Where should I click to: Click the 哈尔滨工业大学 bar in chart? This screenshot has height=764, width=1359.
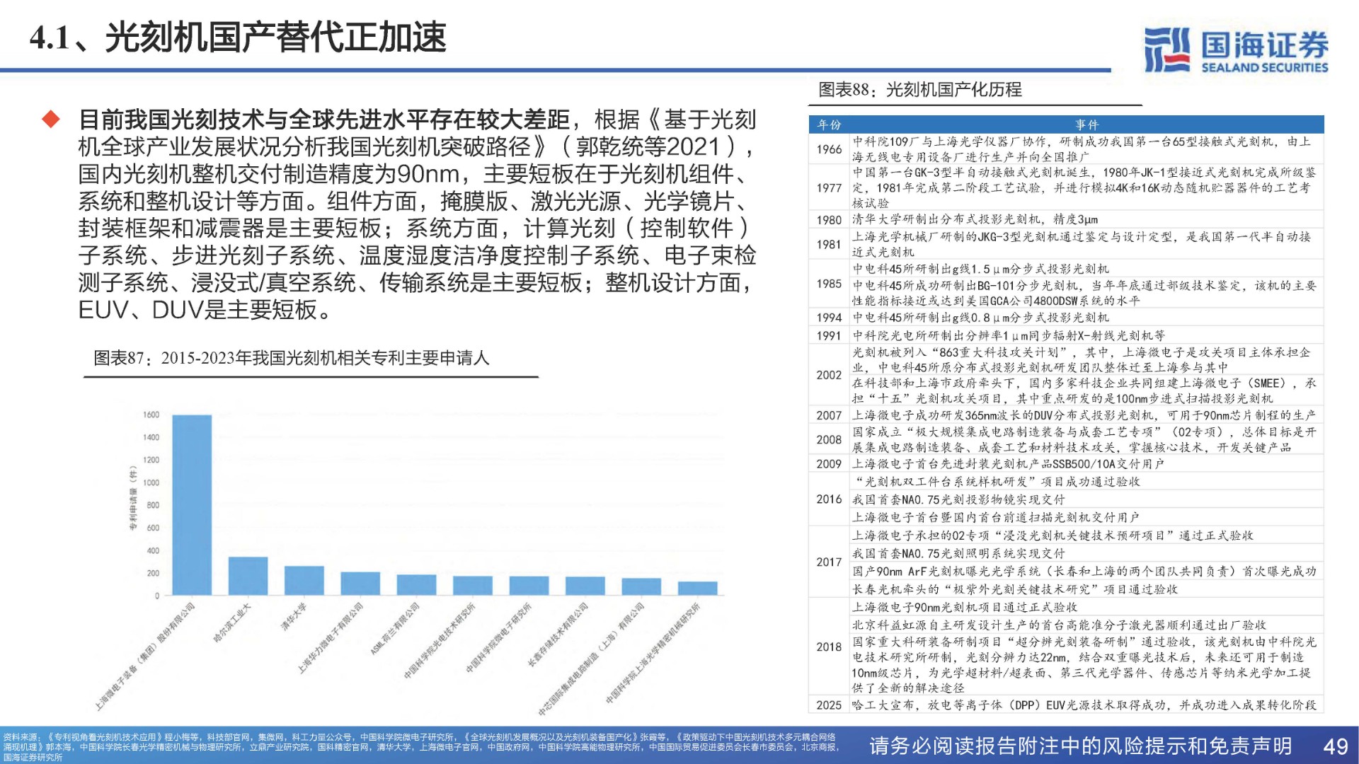click(x=248, y=575)
